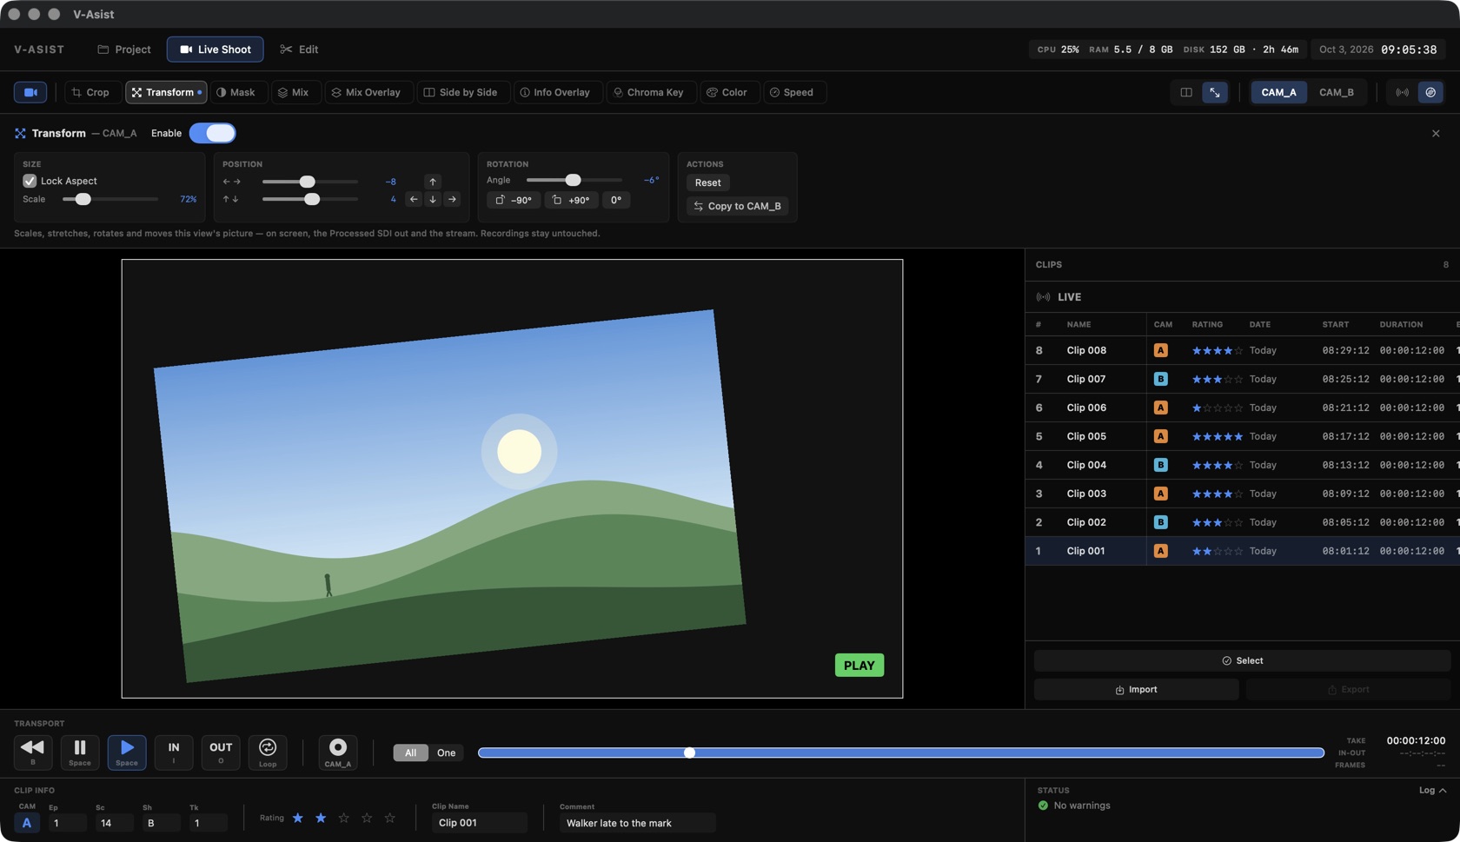Uncheck the Lock Aspect checkbox

30,181
